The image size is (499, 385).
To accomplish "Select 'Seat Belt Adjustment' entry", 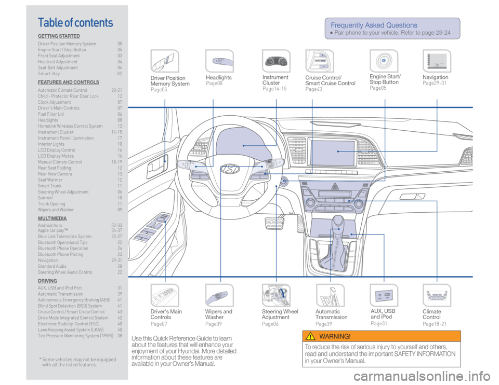I will 80,67.
